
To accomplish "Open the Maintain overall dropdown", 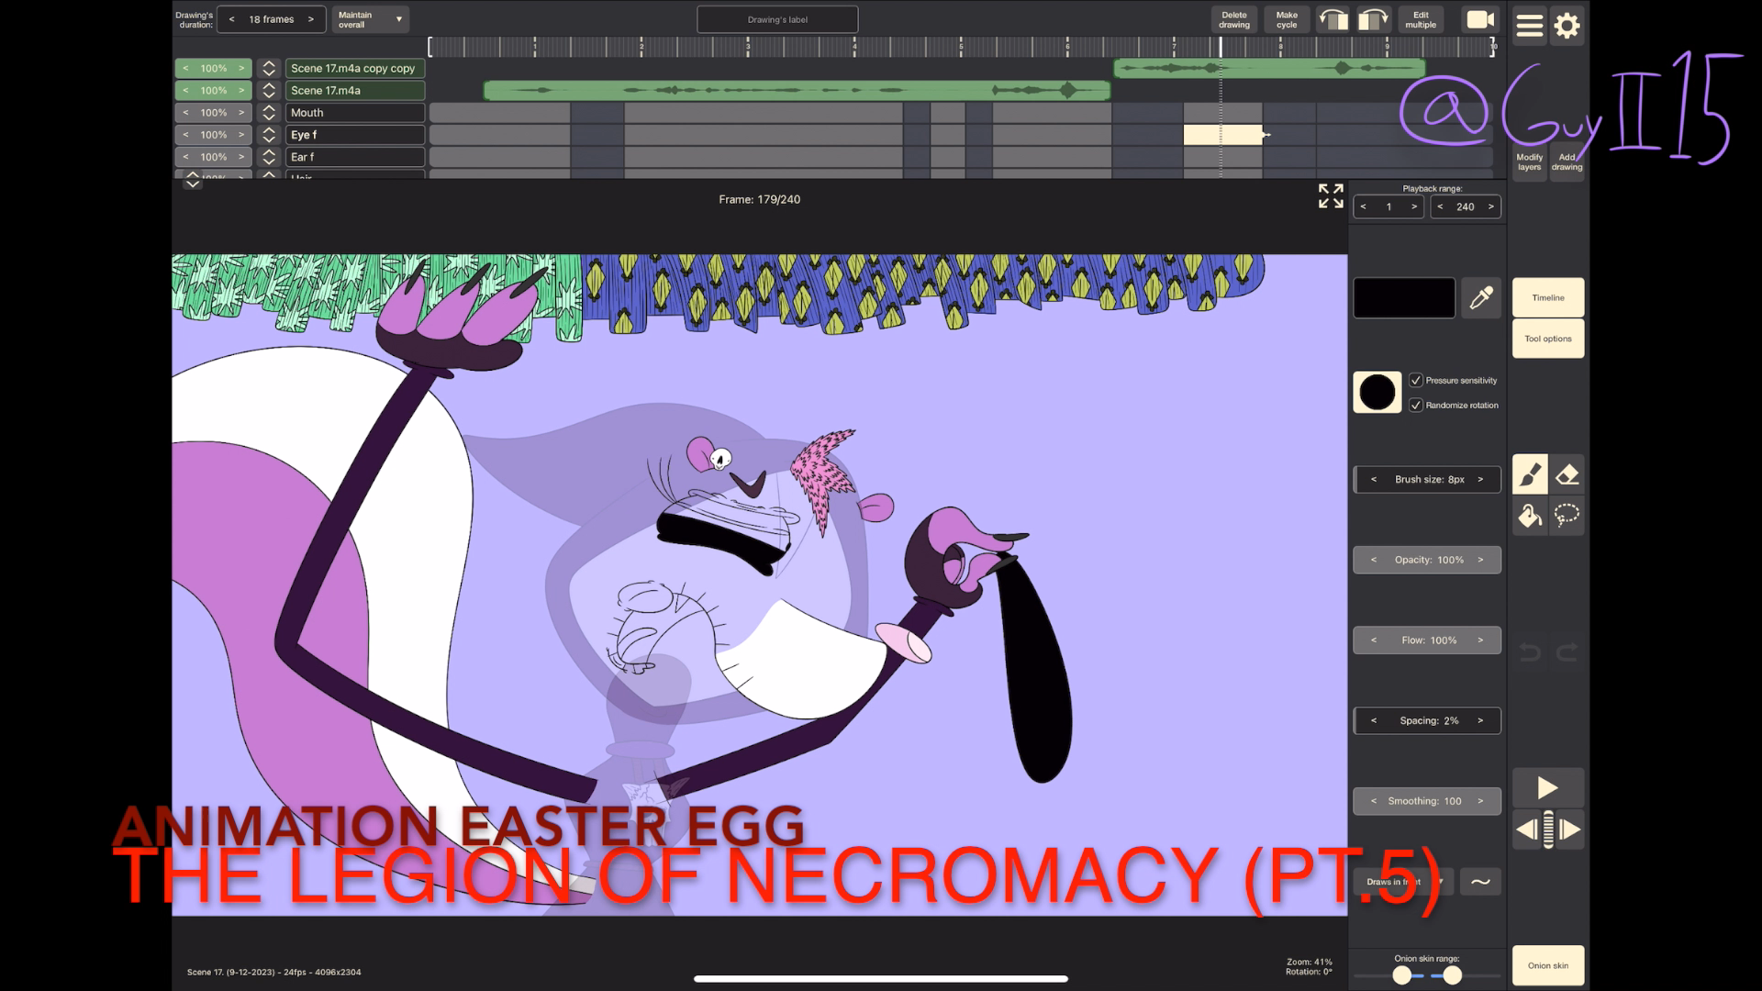I will pyautogui.click(x=370, y=19).
